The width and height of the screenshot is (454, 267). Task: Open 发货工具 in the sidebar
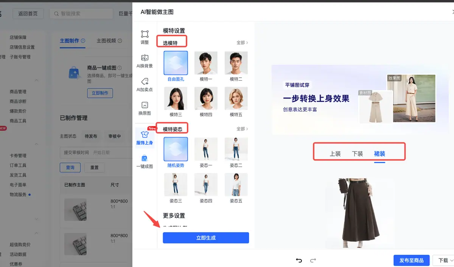tap(18, 175)
